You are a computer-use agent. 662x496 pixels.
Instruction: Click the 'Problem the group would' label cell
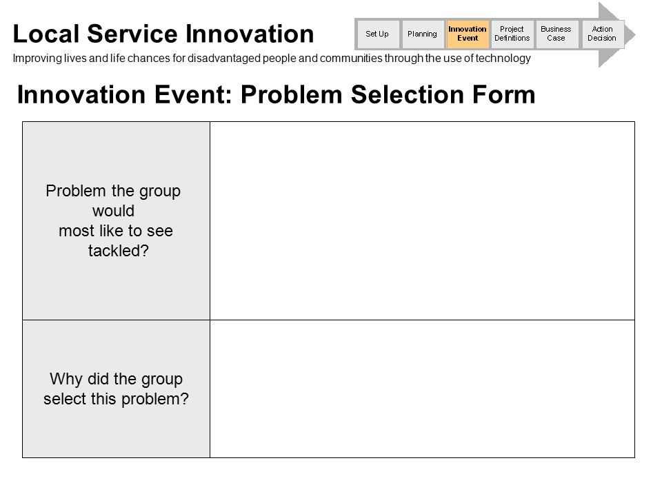pyautogui.click(x=116, y=220)
